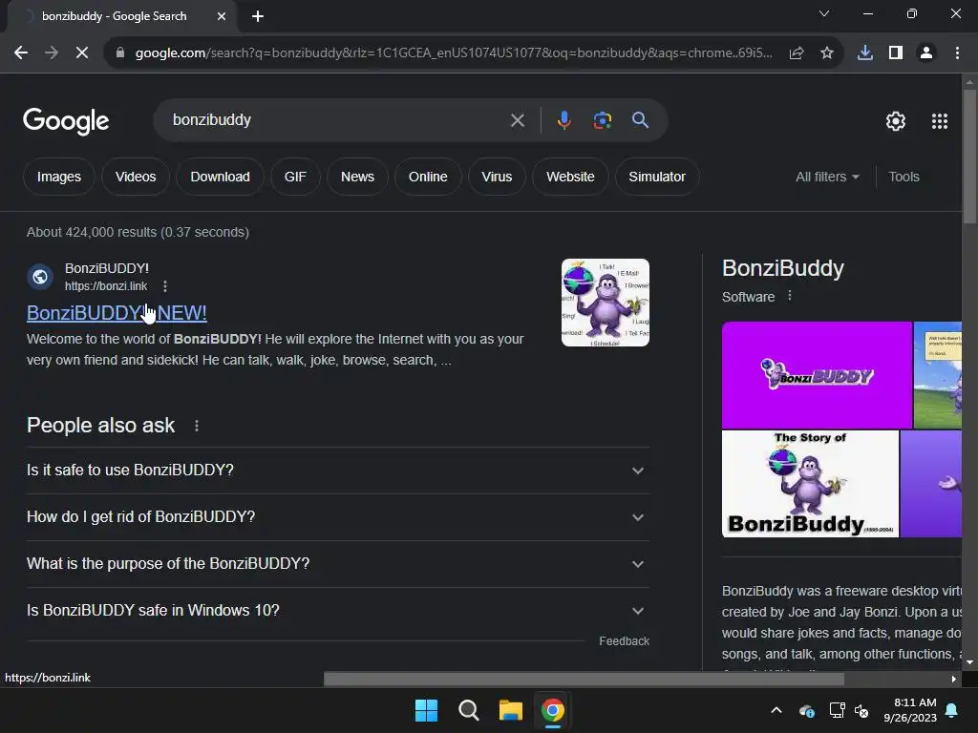Click network icon in system tray
This screenshot has height=733, width=978.
point(837,710)
